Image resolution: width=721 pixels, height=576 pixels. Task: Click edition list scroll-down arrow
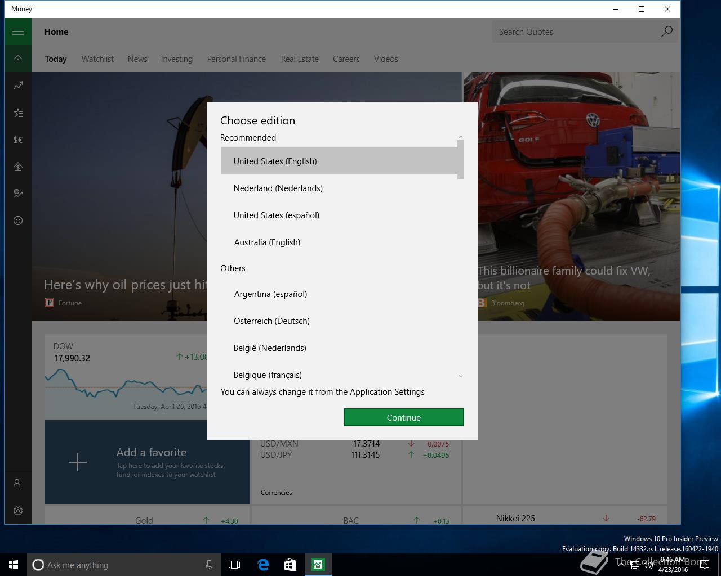(x=461, y=376)
